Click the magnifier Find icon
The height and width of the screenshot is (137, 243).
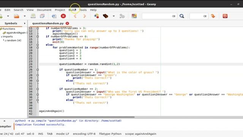(182, 16)
